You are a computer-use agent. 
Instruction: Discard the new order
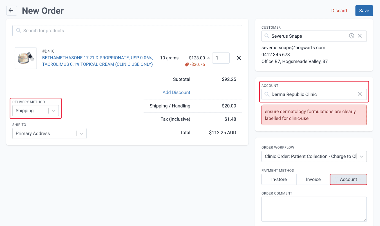coord(339,11)
